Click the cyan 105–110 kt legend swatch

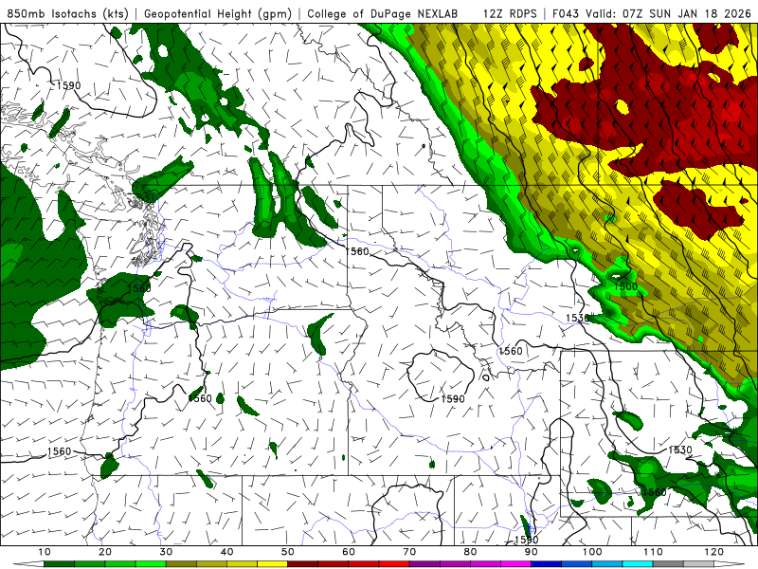click(x=638, y=564)
